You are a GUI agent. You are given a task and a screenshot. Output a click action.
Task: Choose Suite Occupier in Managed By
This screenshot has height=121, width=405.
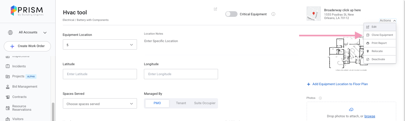(205, 103)
